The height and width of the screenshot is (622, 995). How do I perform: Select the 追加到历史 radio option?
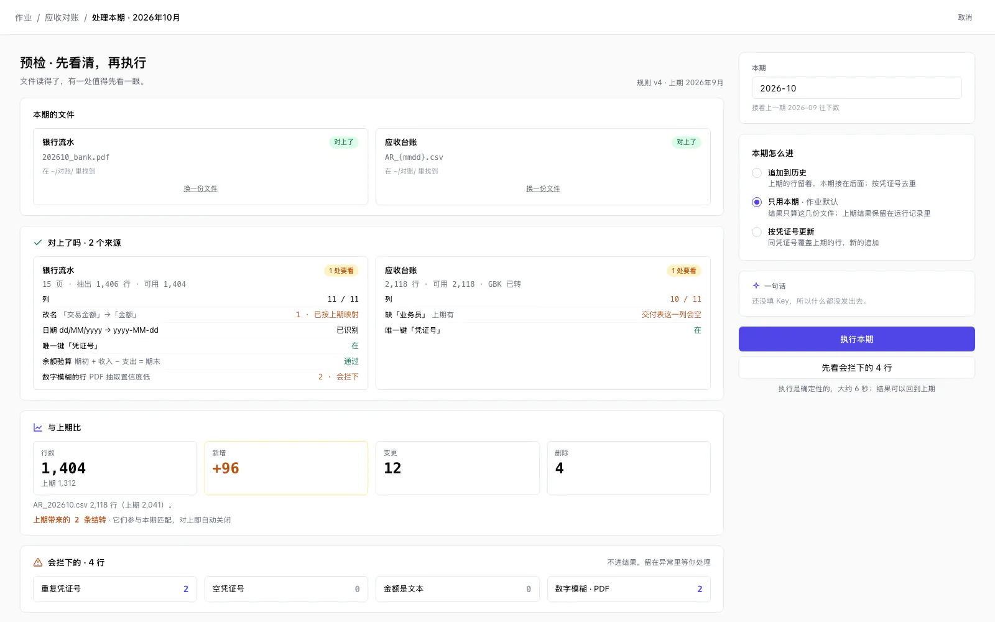[757, 173]
